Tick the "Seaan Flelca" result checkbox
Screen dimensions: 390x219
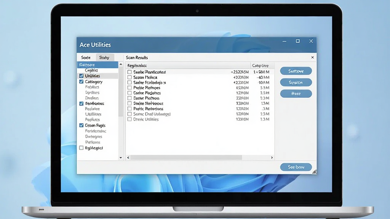click(x=129, y=77)
